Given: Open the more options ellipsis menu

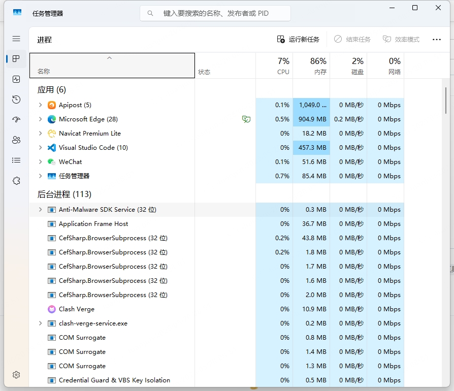Looking at the screenshot, I should click(436, 40).
